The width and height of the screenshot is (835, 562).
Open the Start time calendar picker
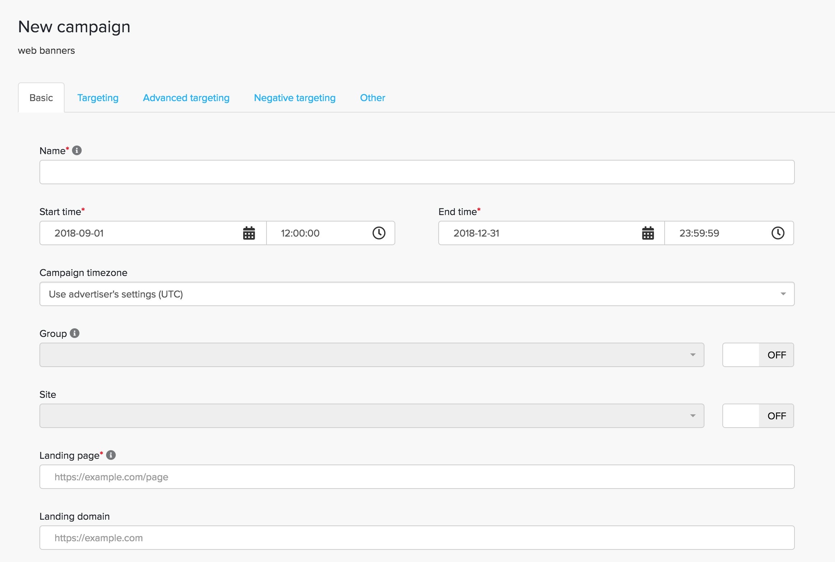tap(249, 233)
